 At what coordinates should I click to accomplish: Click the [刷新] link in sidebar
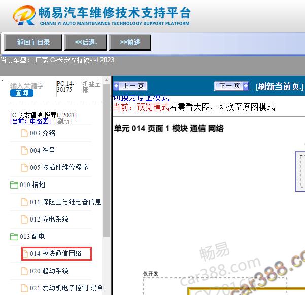(x=63, y=121)
